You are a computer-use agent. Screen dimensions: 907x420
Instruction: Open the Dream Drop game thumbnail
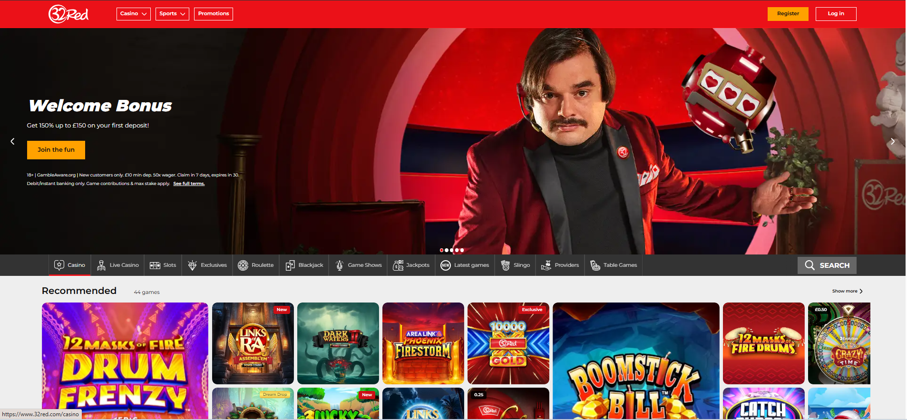point(253,404)
